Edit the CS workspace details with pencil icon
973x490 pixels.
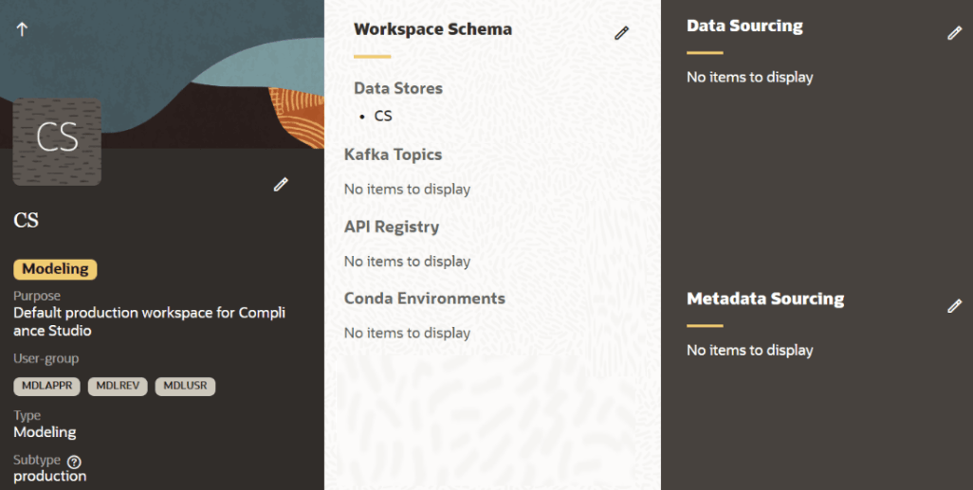coord(281,185)
